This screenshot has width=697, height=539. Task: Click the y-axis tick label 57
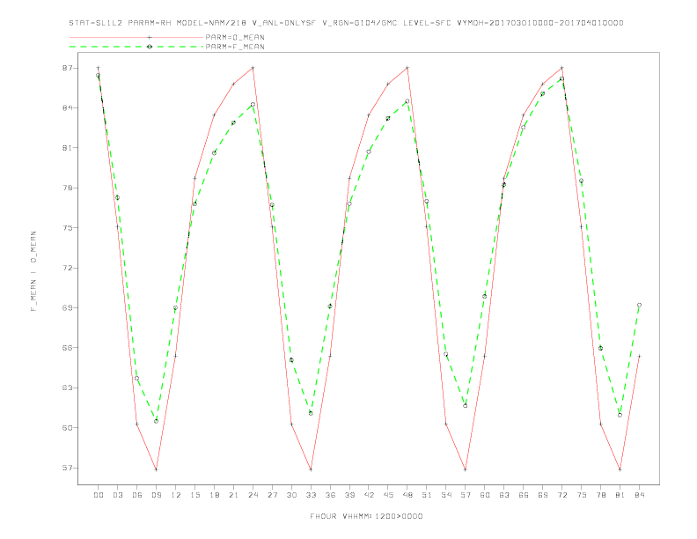coord(68,468)
